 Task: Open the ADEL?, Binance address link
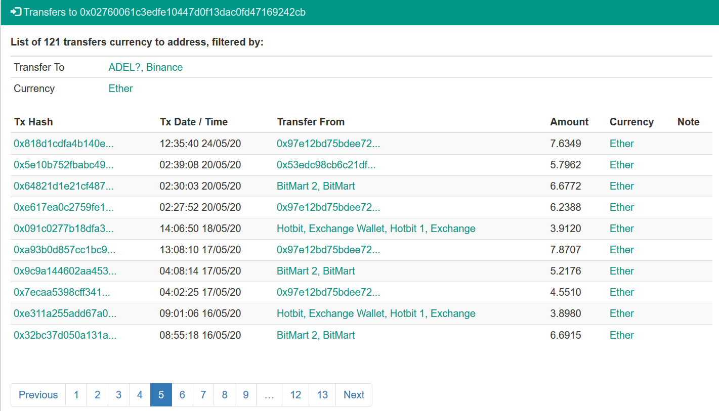point(146,67)
